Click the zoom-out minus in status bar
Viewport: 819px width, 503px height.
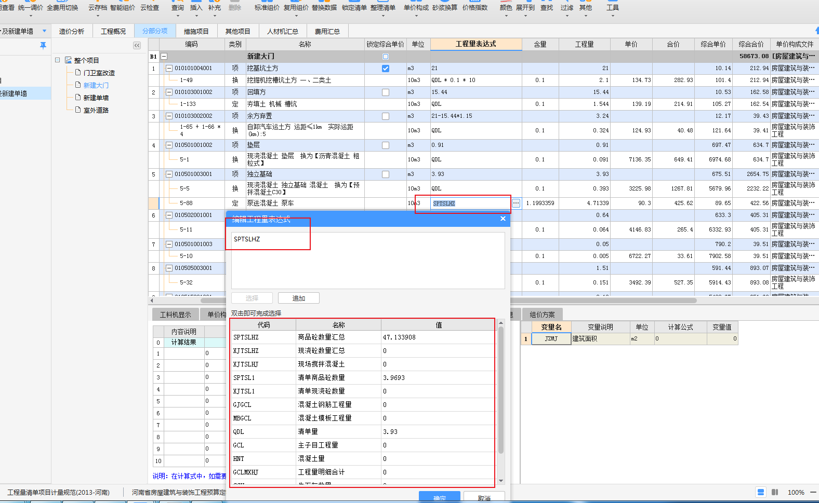(x=814, y=492)
